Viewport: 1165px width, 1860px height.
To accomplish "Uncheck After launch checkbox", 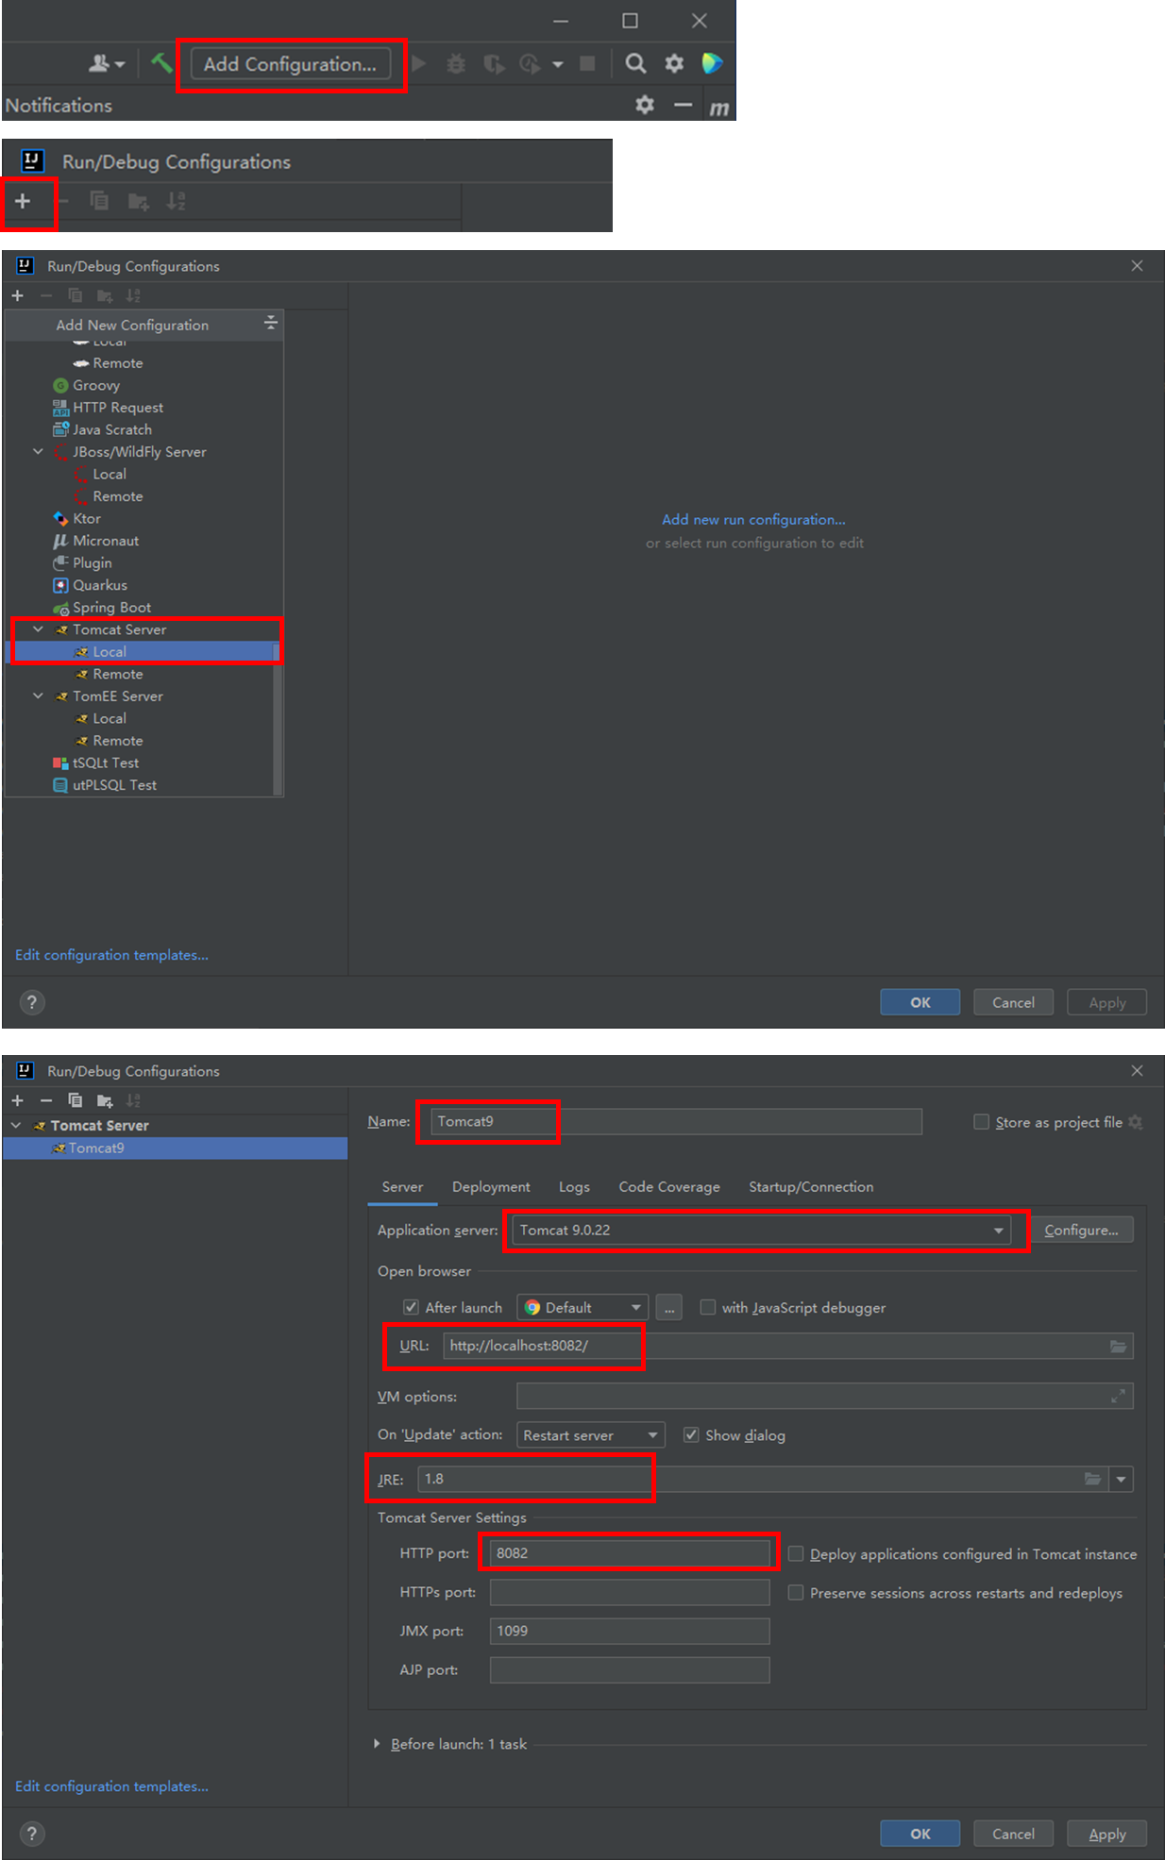I will (x=411, y=1307).
